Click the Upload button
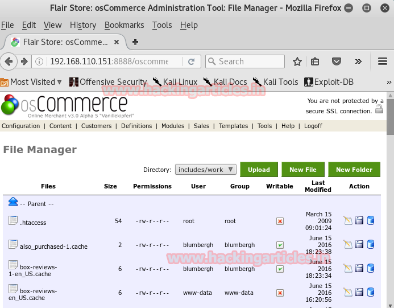The height and width of the screenshot is (308, 394). (259, 170)
